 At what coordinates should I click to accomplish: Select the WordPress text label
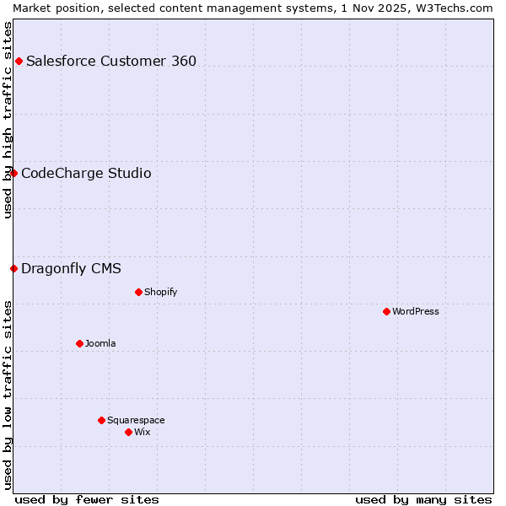point(415,312)
